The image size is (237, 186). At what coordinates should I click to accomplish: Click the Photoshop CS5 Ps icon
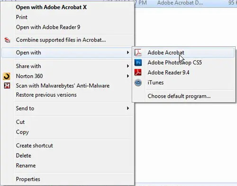pos(138,63)
